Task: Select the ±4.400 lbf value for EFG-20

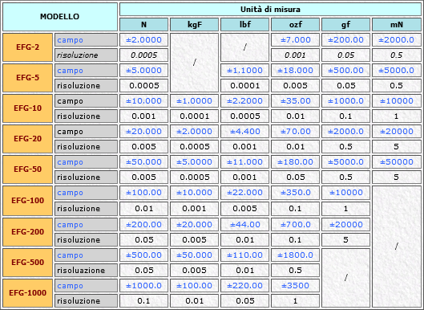Action: click(245, 132)
